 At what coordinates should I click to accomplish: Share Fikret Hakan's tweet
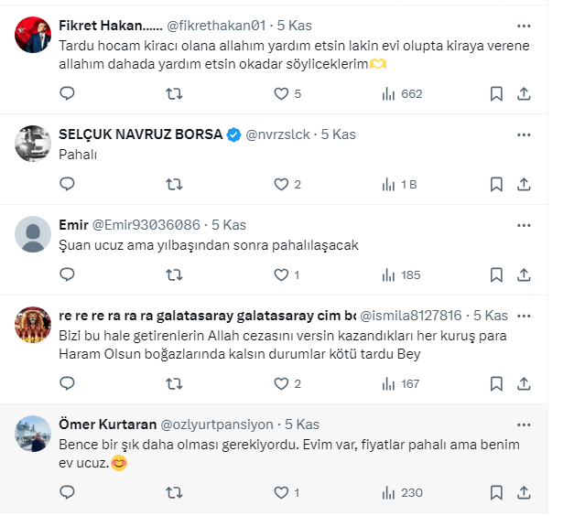click(524, 93)
